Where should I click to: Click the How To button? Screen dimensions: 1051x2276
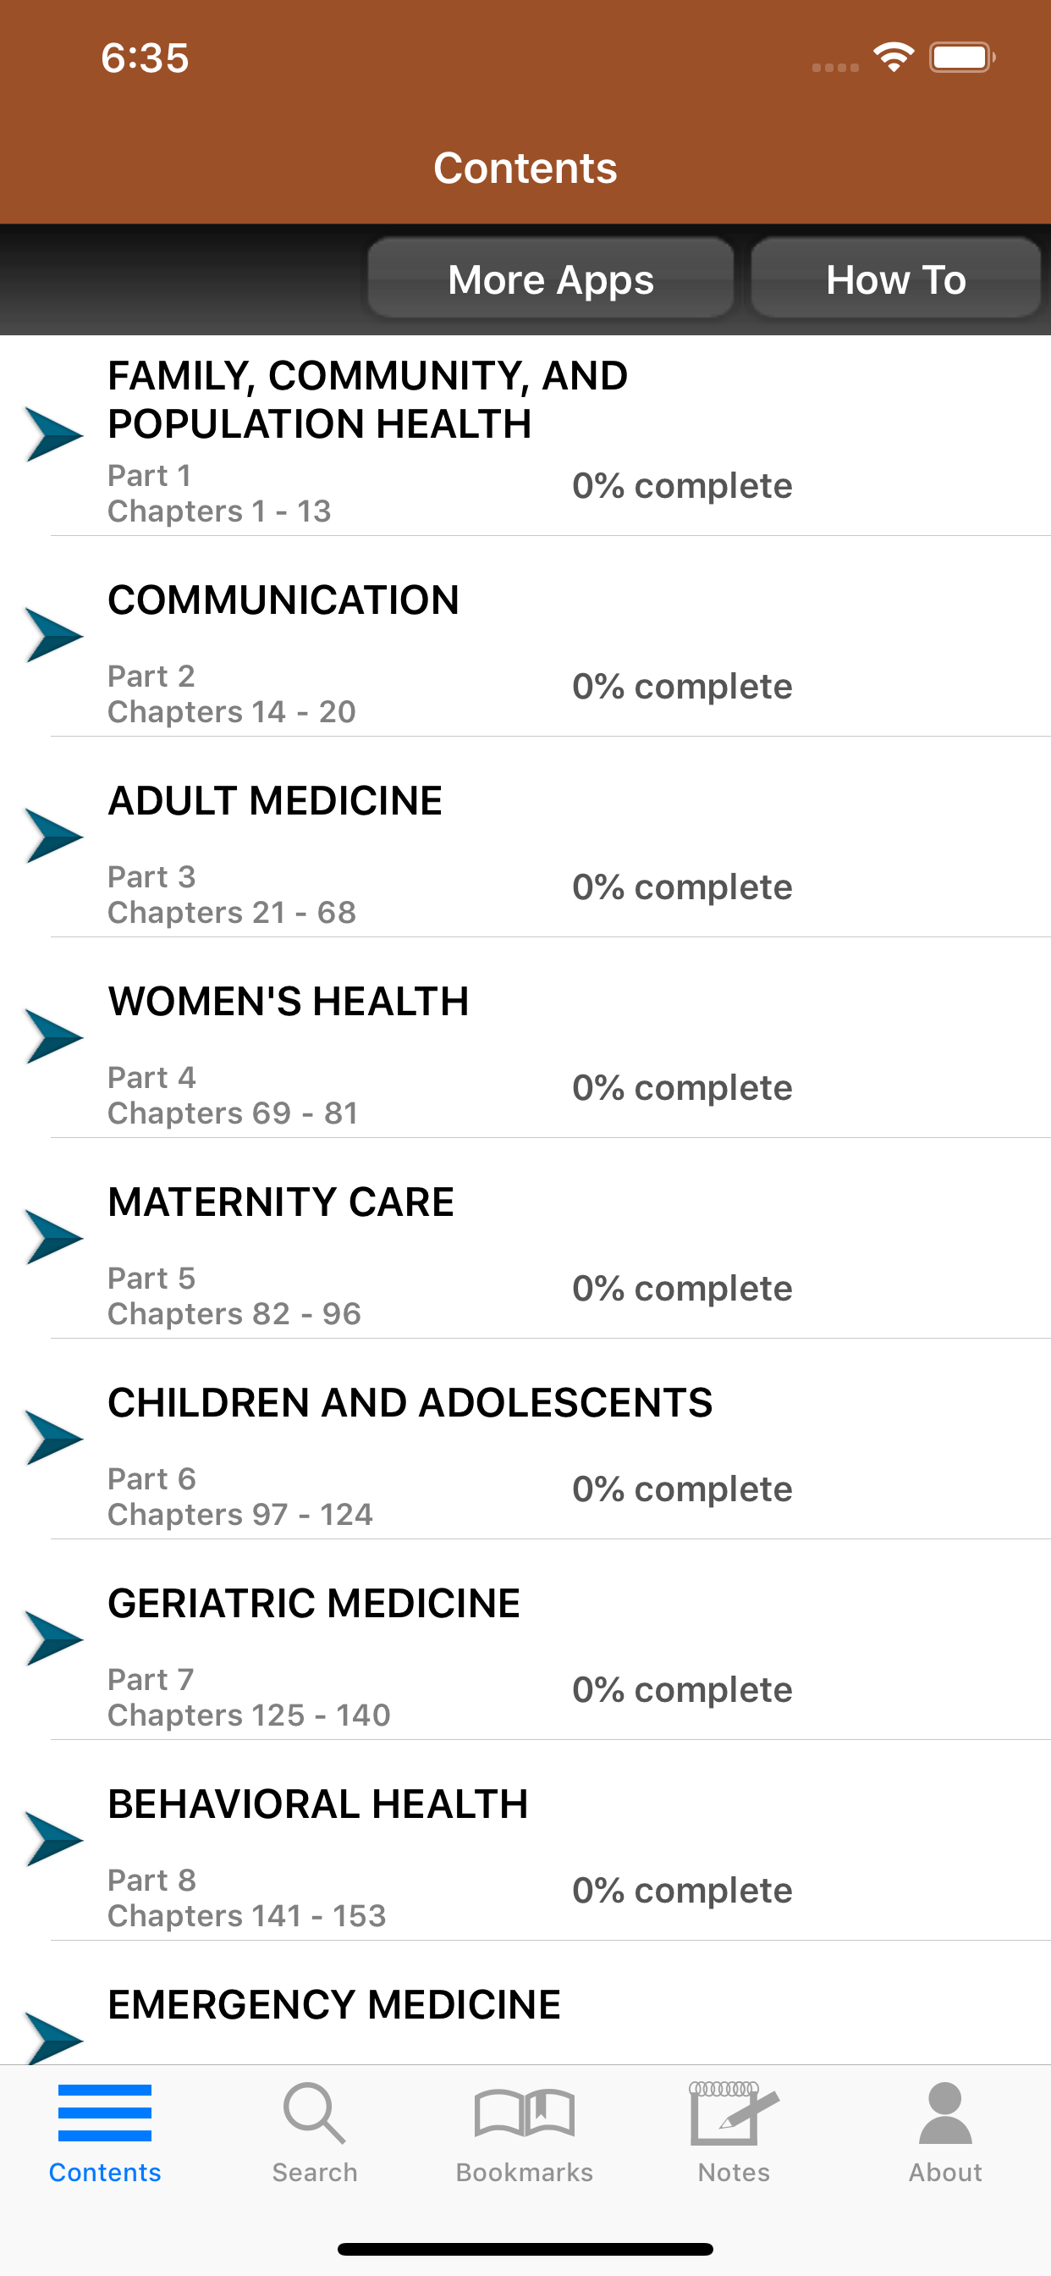(895, 279)
